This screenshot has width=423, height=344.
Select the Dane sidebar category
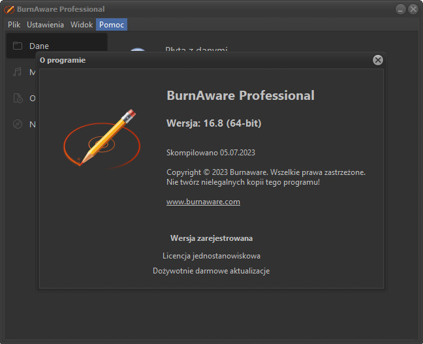pos(57,46)
